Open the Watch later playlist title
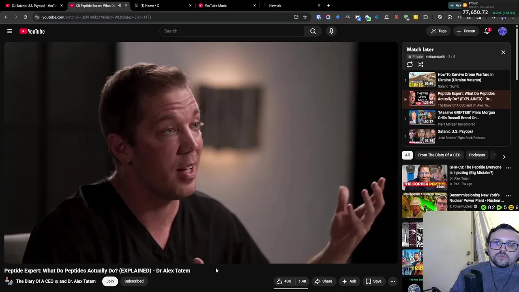 [420, 49]
